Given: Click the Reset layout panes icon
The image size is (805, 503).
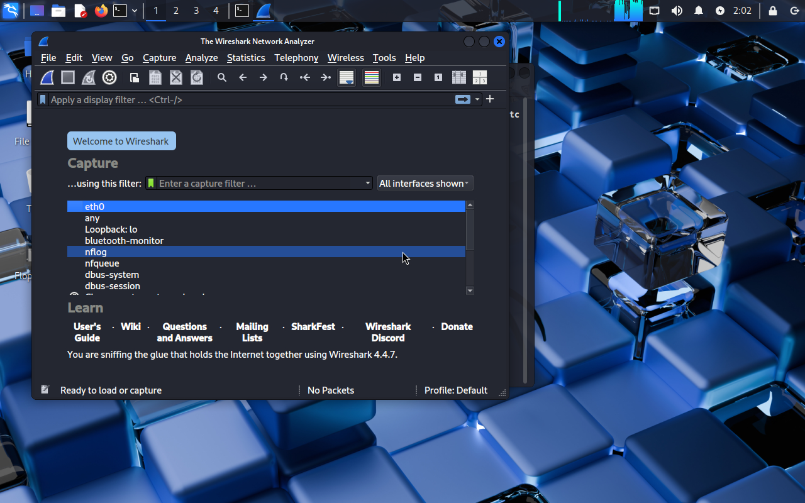Looking at the screenshot, I should [480, 77].
